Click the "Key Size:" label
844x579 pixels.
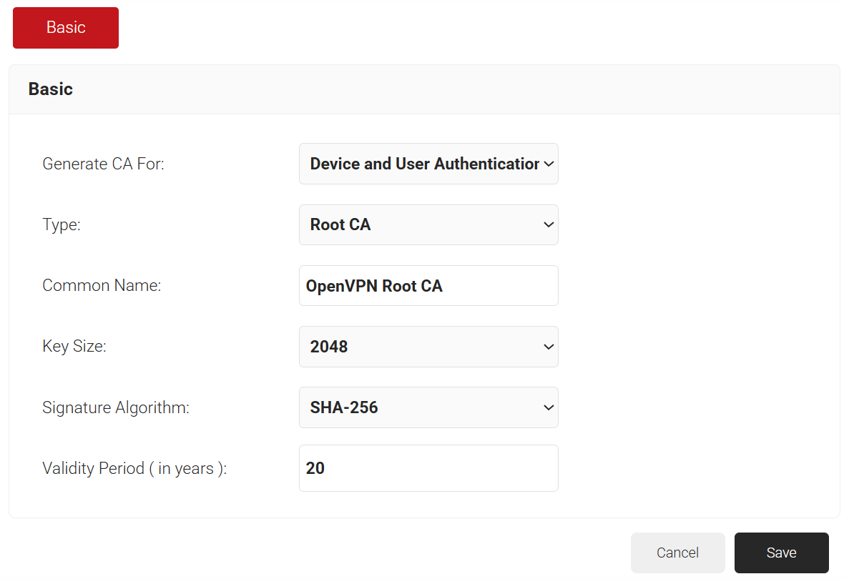74,347
